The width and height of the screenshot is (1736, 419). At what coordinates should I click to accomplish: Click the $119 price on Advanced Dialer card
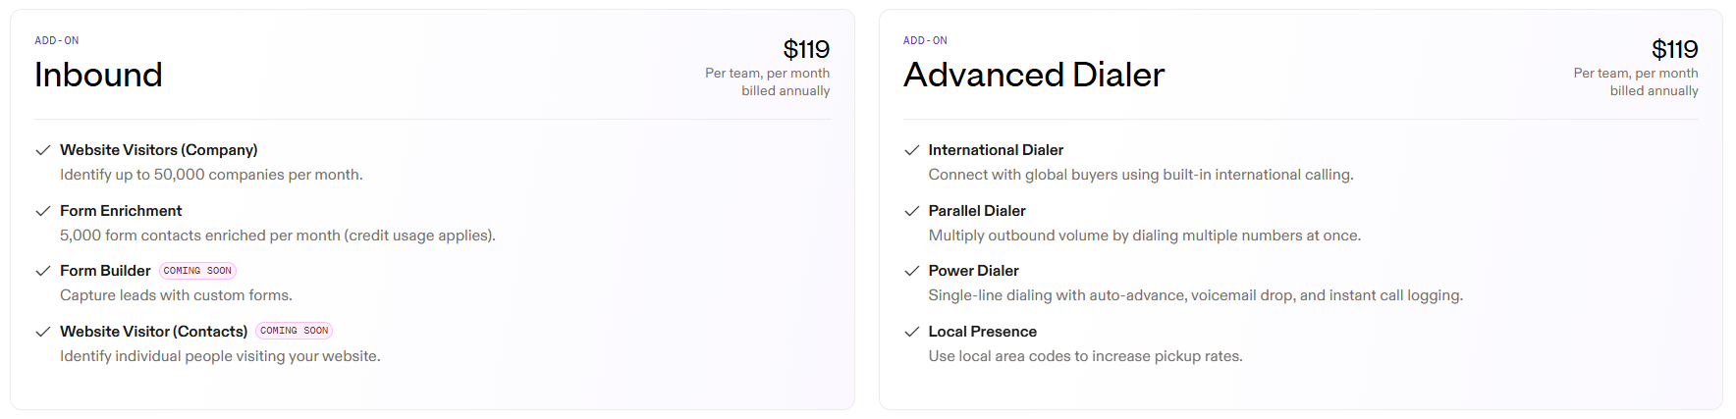[1674, 49]
